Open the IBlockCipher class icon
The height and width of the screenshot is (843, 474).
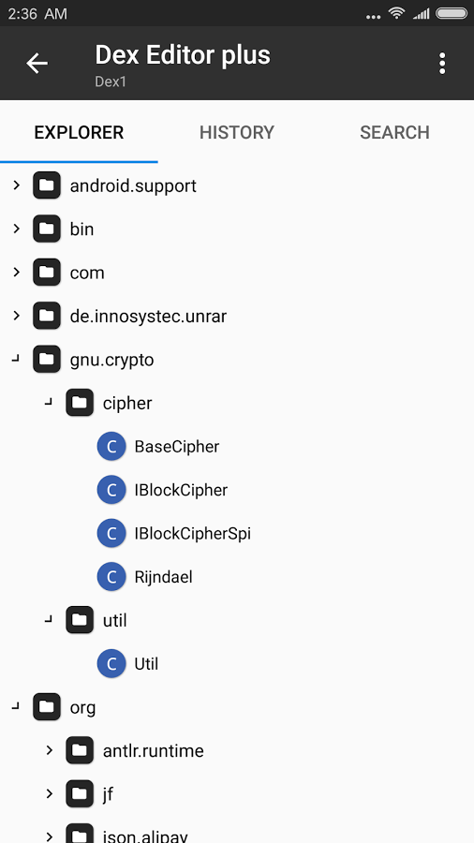(111, 490)
